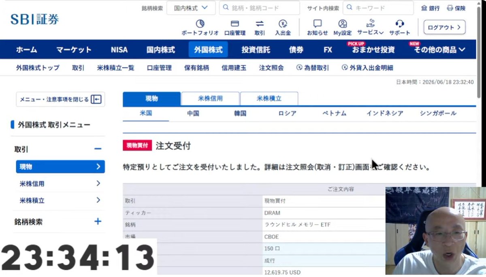Open FX navigation item

click(x=328, y=50)
